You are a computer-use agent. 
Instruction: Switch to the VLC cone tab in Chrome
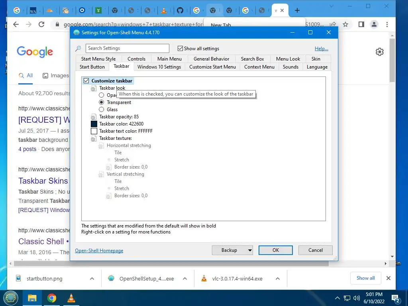(x=164, y=10)
